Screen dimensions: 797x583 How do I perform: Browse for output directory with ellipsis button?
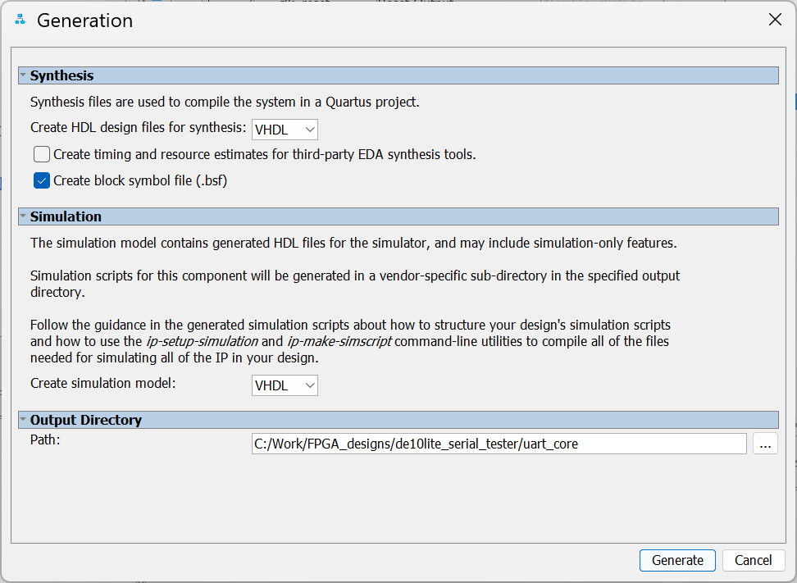click(765, 444)
